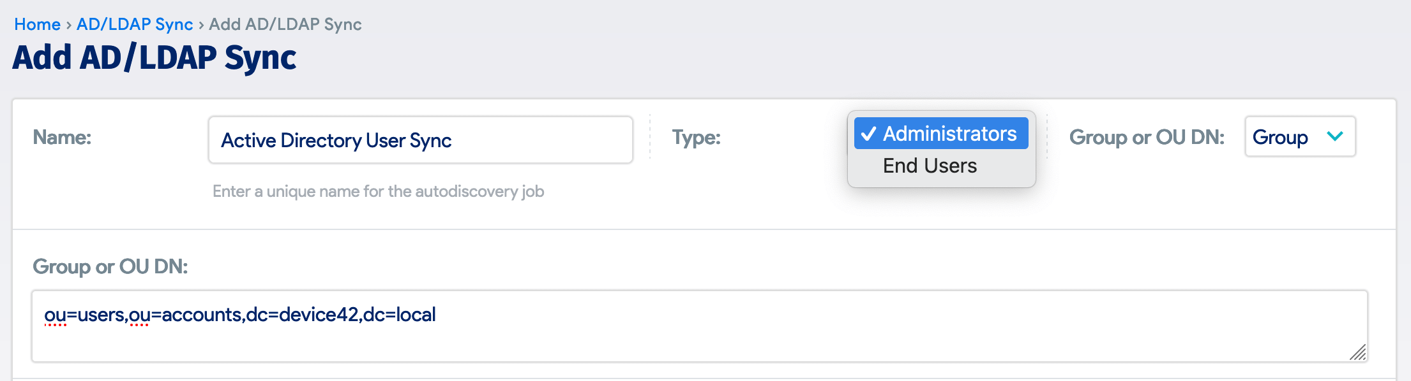Open the Home breadcrumb link
This screenshot has height=381, width=1411.
[38, 24]
